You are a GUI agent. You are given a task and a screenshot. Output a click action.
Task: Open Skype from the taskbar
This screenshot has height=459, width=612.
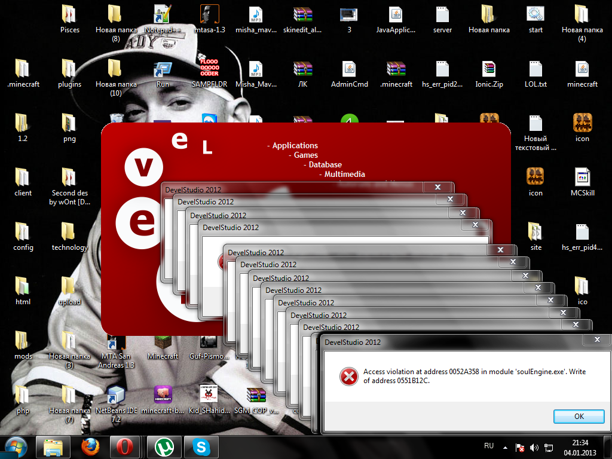(x=201, y=447)
